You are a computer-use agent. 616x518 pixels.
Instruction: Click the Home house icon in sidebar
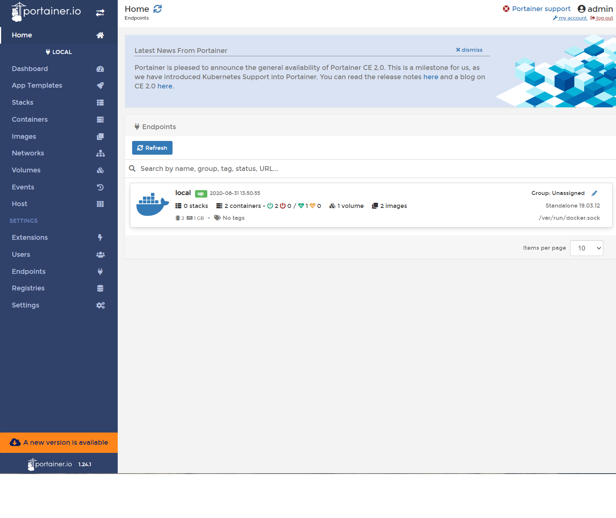coord(100,35)
